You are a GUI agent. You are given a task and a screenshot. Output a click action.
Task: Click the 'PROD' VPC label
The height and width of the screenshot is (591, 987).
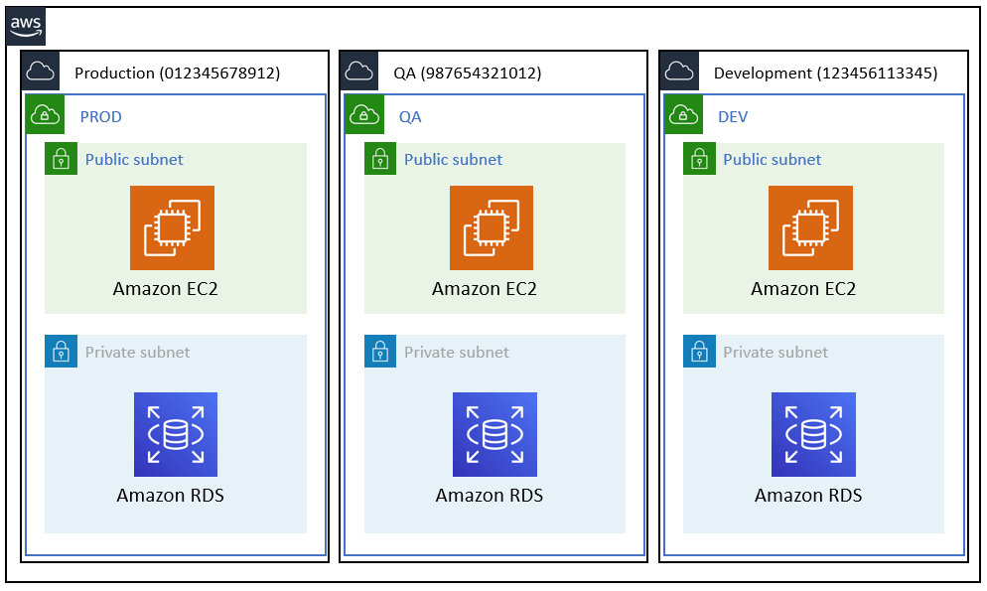click(100, 117)
